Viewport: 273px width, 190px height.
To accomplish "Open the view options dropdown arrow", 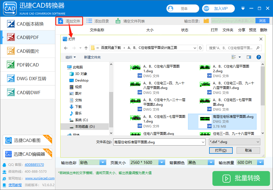I will [240, 57].
